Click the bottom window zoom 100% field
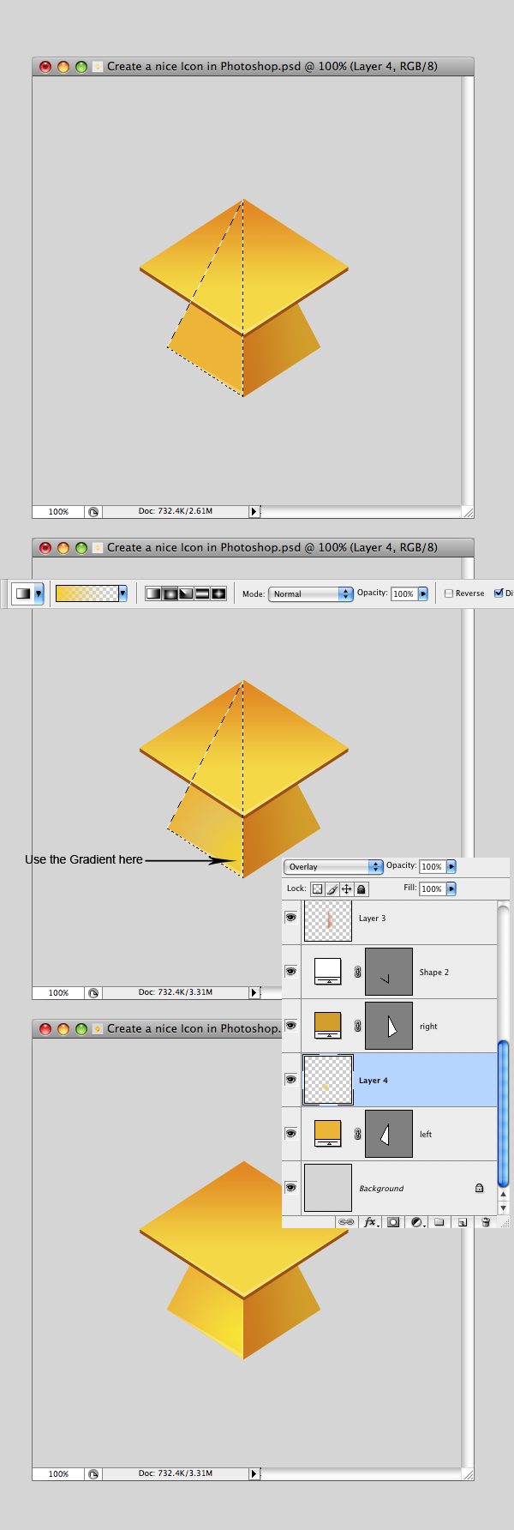Screen dimensions: 514x1530 pyautogui.click(x=58, y=1474)
